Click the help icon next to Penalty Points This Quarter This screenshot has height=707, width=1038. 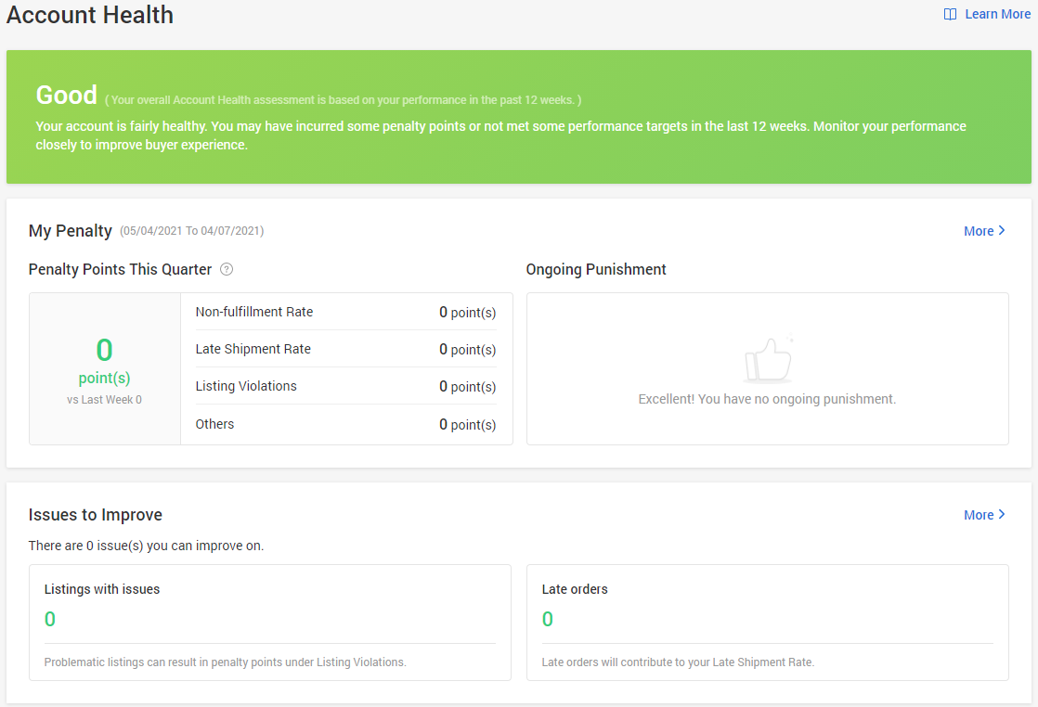pyautogui.click(x=227, y=269)
